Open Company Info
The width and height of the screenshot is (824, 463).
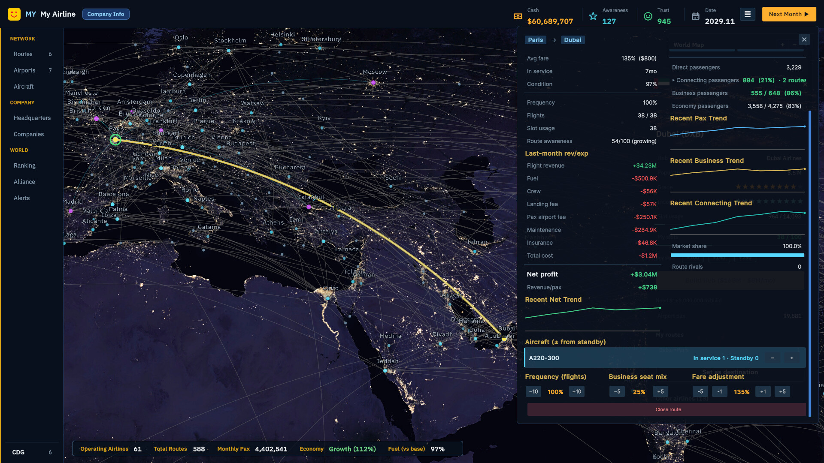click(x=106, y=14)
